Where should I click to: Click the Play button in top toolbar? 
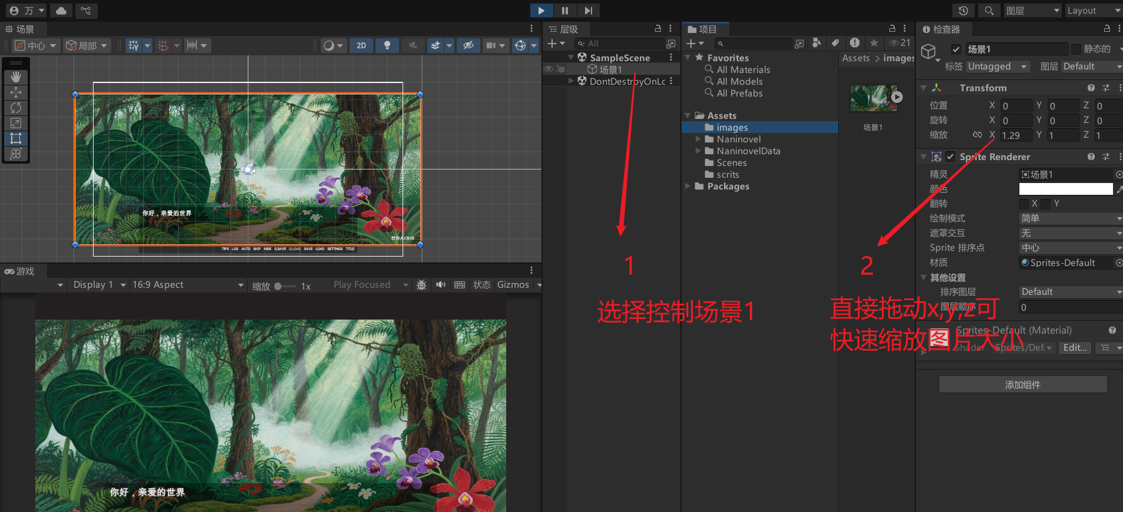[541, 11]
